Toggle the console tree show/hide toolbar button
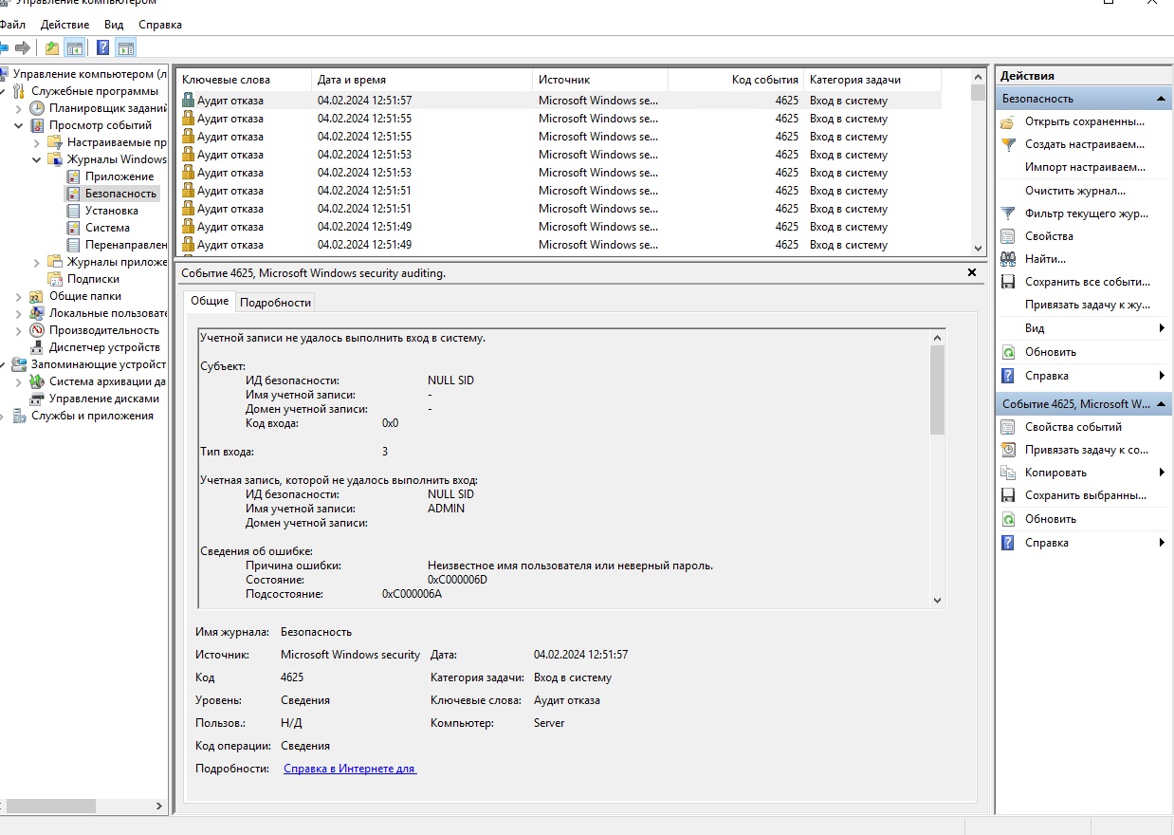Screen dimensions: 1174x835 click(x=75, y=47)
